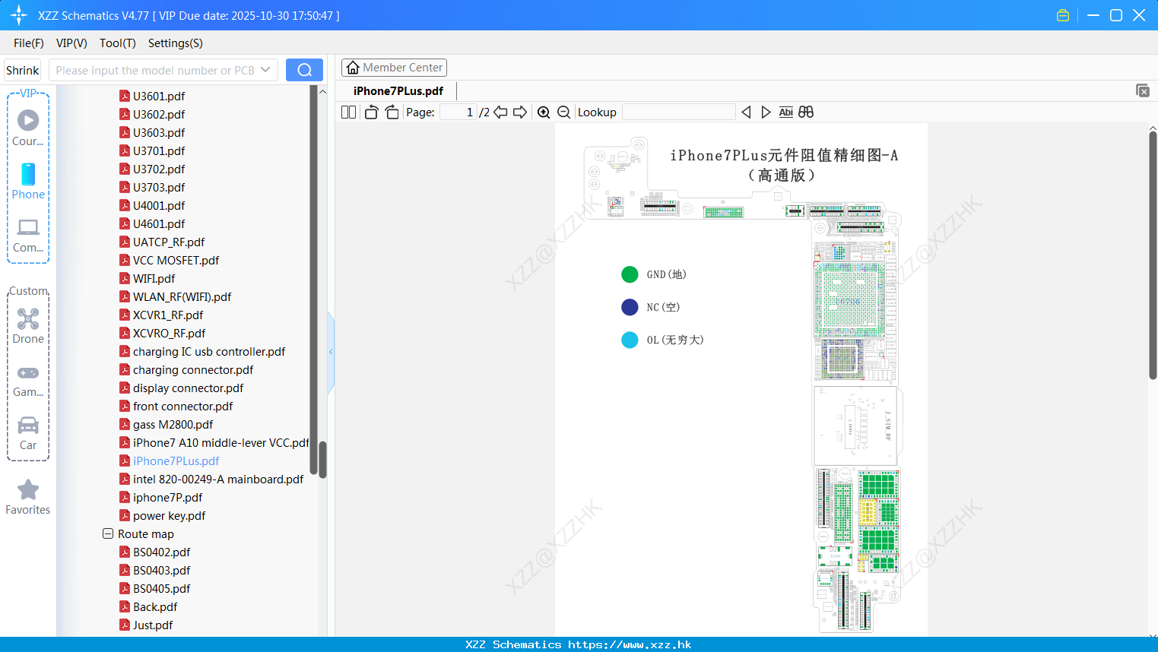Open Member Center
The image size is (1158, 652).
(x=394, y=68)
